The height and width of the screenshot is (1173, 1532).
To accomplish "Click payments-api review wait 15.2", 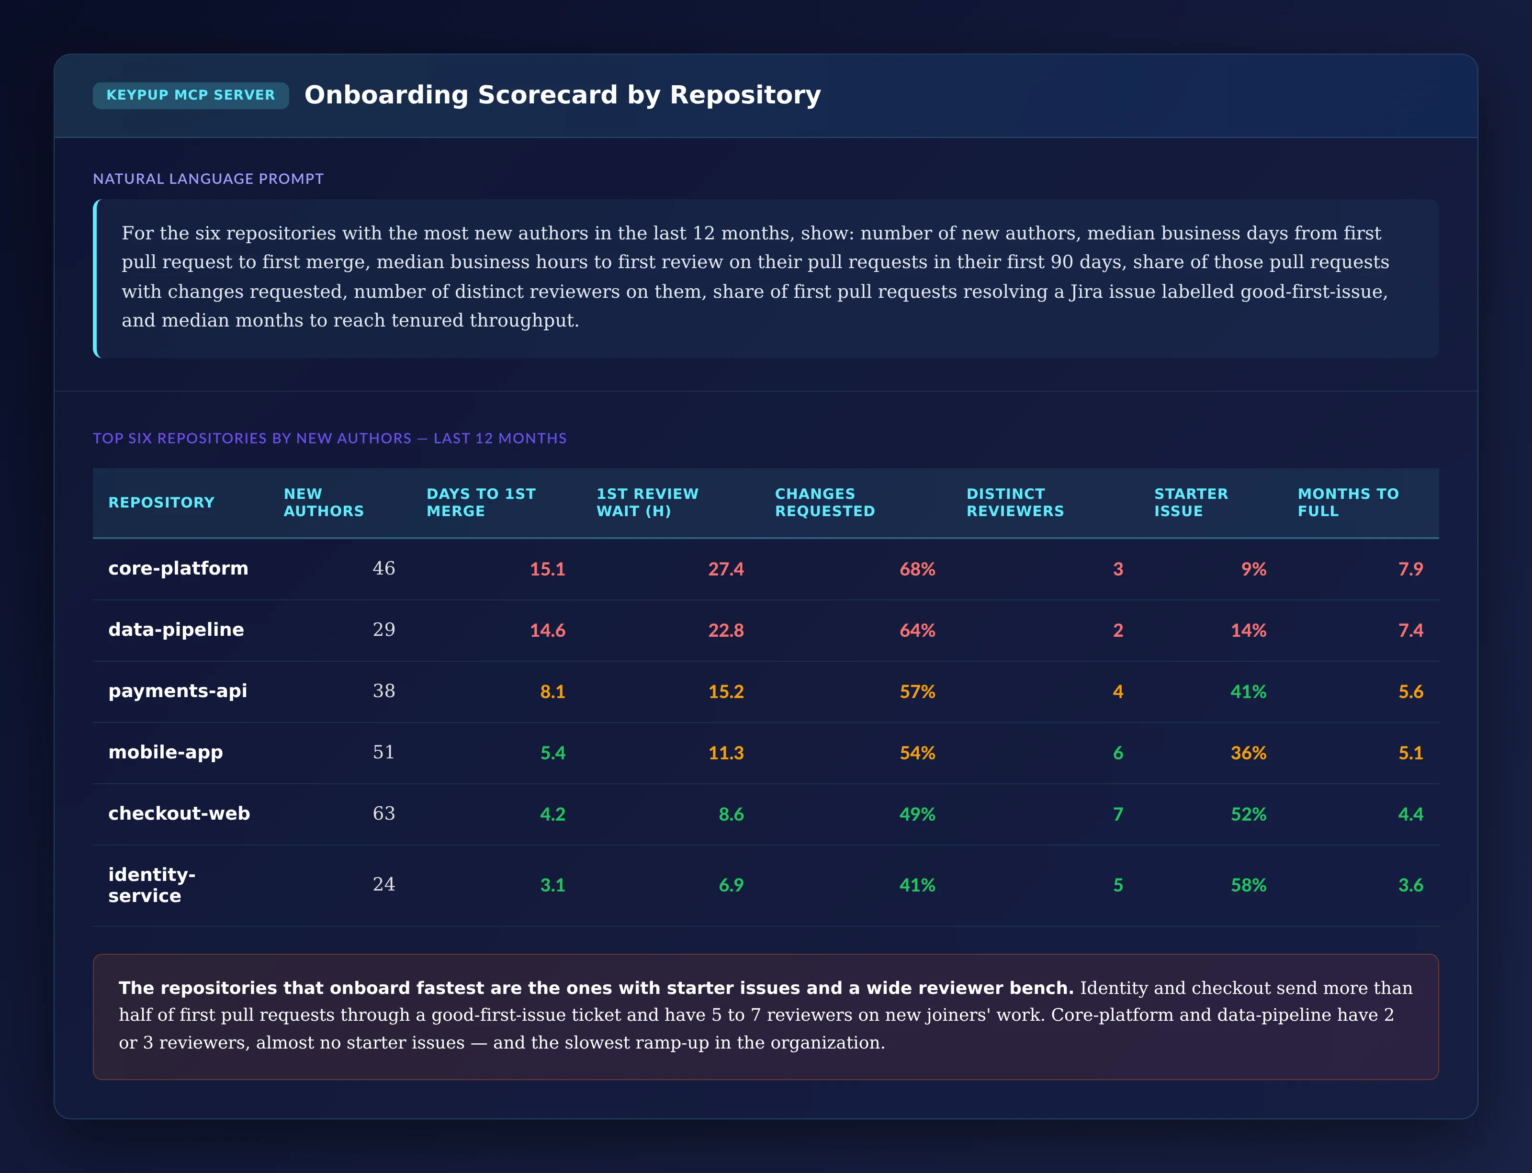I will pyautogui.click(x=726, y=692).
